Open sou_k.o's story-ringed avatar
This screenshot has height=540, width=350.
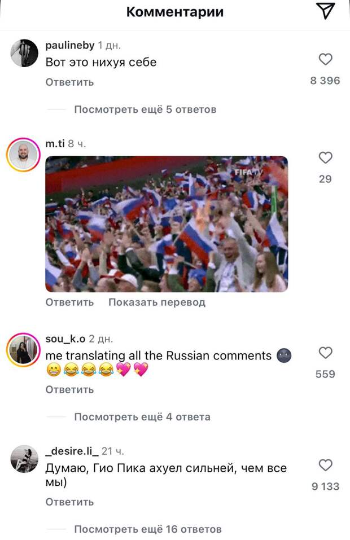[23, 350]
